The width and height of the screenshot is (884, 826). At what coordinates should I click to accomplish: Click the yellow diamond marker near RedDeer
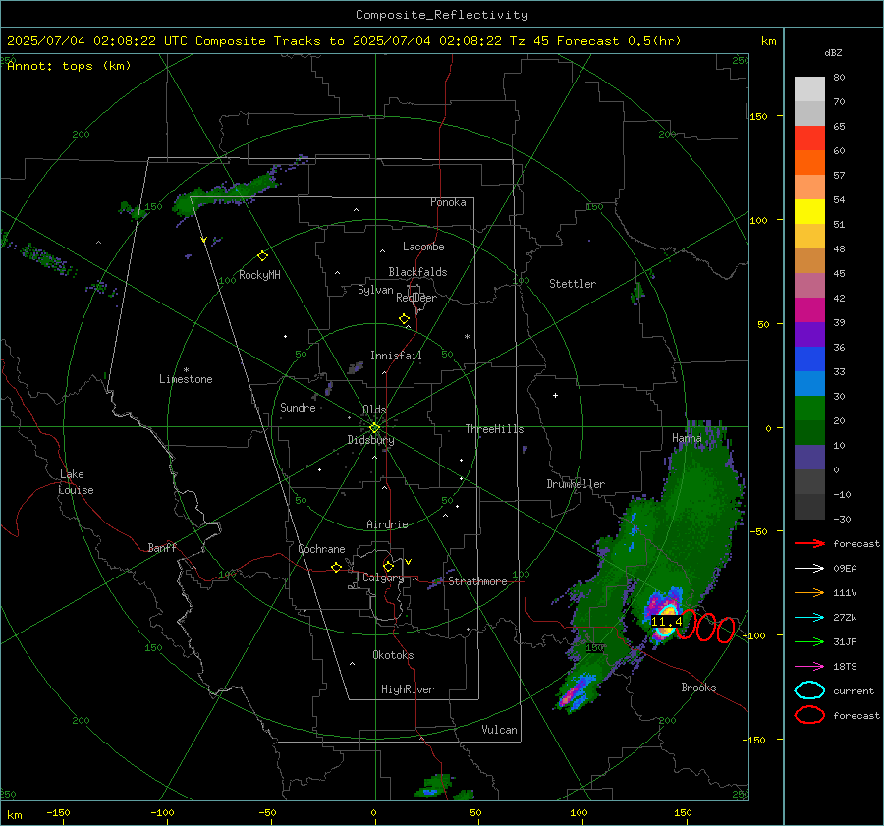click(404, 319)
